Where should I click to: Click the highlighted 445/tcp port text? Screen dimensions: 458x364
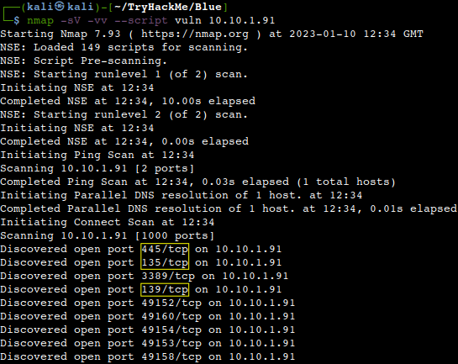coord(165,249)
